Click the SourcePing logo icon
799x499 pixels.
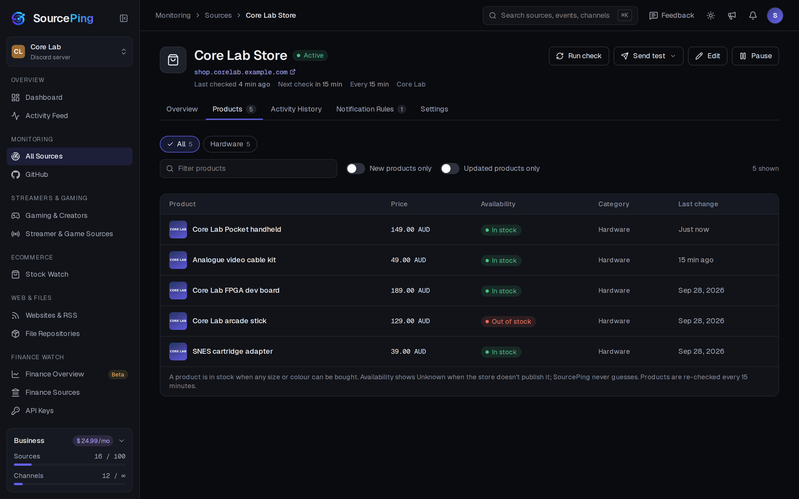click(18, 18)
